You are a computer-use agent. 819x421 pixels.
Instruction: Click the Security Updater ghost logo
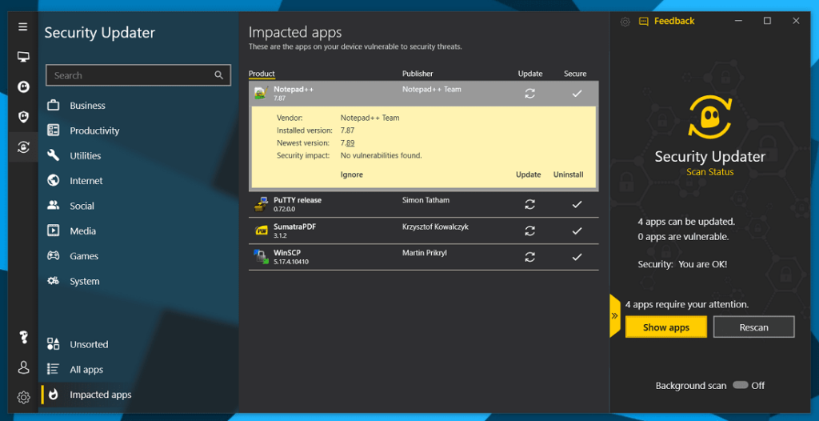tap(710, 117)
